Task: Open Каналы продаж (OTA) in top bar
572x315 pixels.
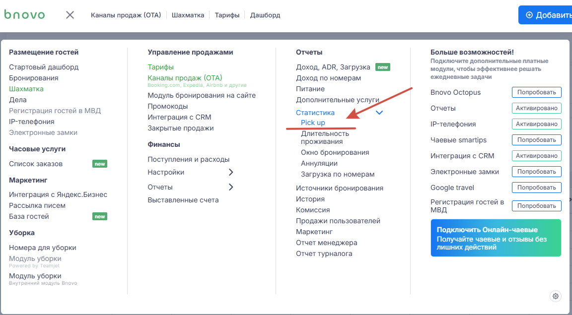Action: click(126, 15)
